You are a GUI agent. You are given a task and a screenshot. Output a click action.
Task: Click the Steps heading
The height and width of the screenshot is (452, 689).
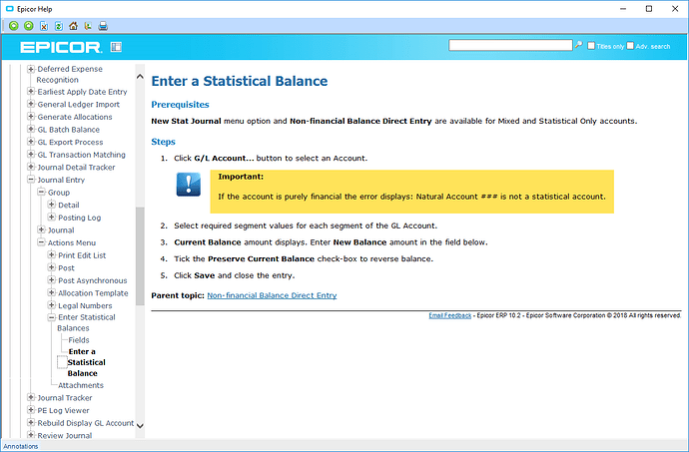point(163,142)
